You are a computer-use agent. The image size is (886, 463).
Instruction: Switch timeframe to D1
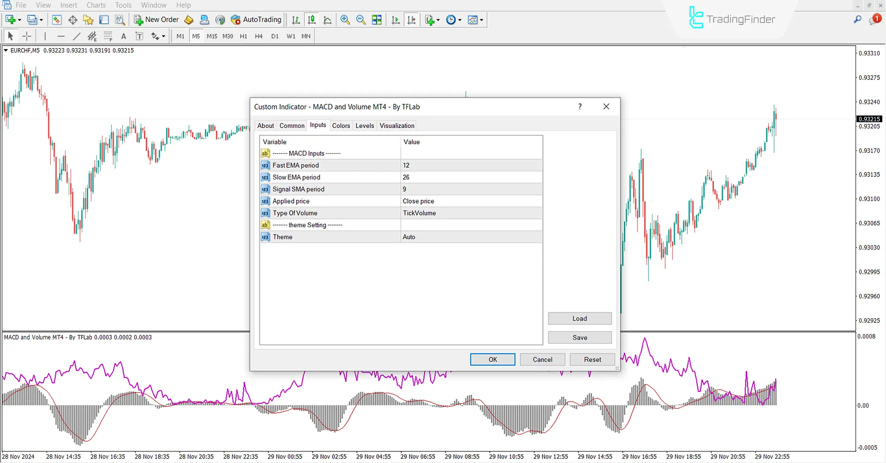[x=275, y=36]
